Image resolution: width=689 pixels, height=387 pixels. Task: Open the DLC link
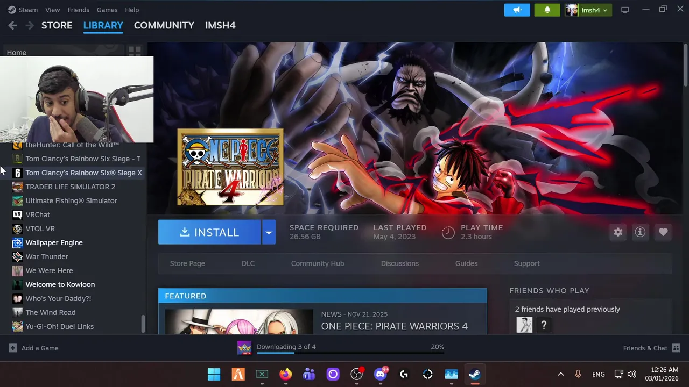click(x=248, y=263)
